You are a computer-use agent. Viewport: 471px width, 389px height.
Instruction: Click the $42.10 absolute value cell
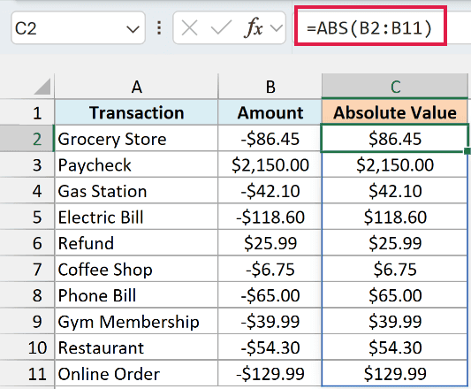pyautogui.click(x=395, y=191)
